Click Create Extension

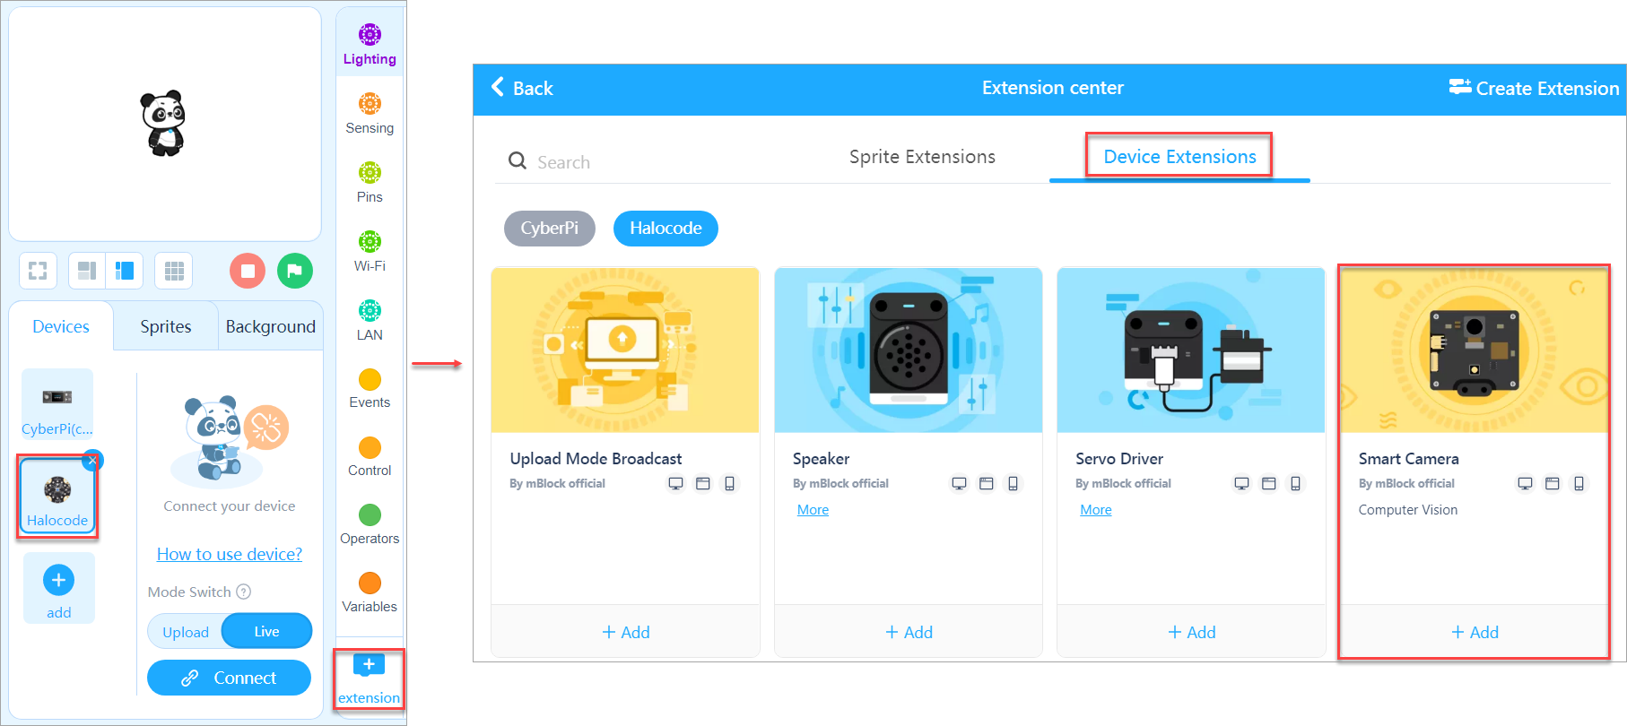(1534, 88)
